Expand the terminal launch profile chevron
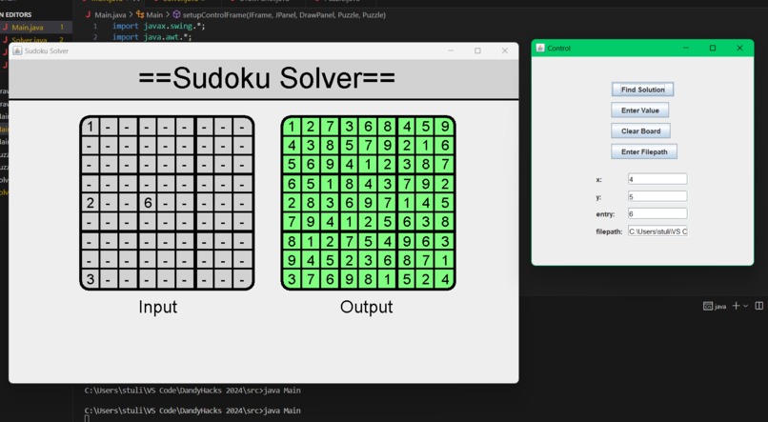The height and width of the screenshot is (422, 768). [745, 306]
